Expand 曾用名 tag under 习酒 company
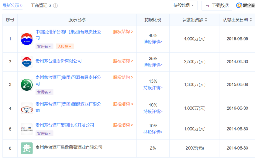261x162 pixels. tap(44, 92)
